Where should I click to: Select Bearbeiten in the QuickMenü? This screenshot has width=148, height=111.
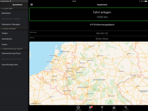coord(14,13)
